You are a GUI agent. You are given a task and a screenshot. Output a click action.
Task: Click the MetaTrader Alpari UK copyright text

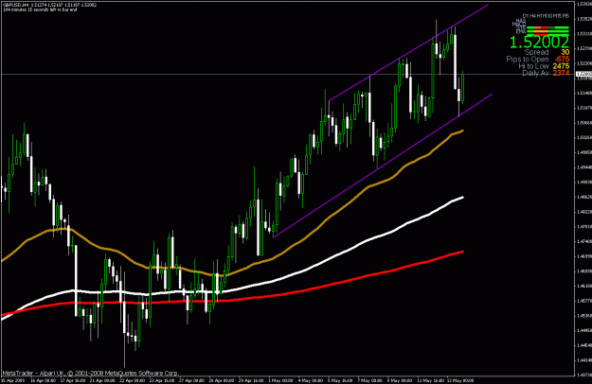90,373
